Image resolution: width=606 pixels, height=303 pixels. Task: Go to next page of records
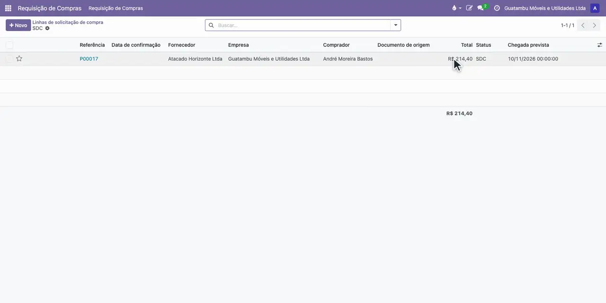595,26
